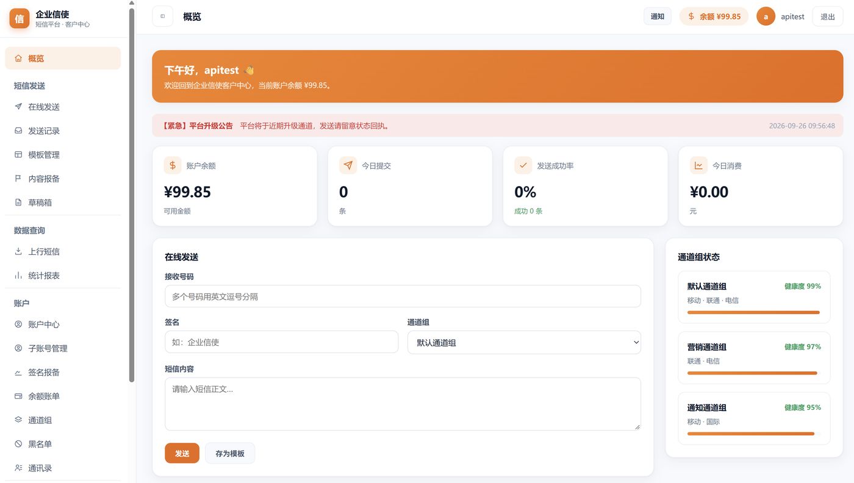
Task: Click the flag icon beside 内容报备
Action: (18, 179)
